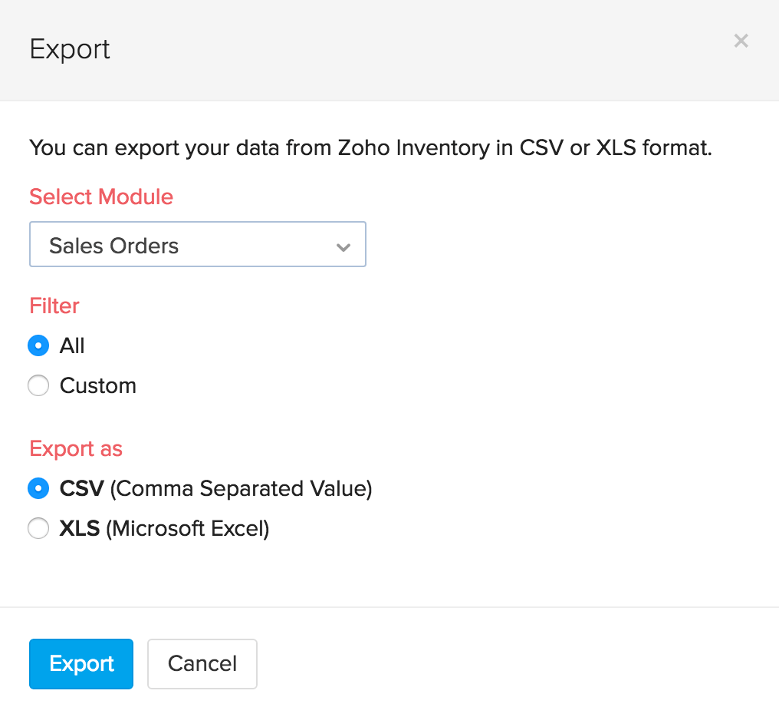The image size is (779, 717).
Task: Click the export format description text
Action: point(371,147)
